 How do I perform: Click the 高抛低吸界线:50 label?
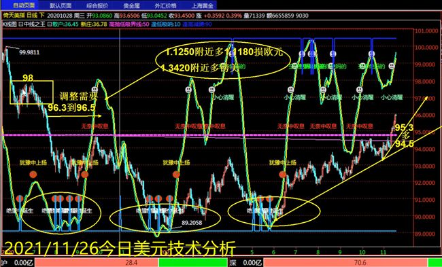[129, 24]
